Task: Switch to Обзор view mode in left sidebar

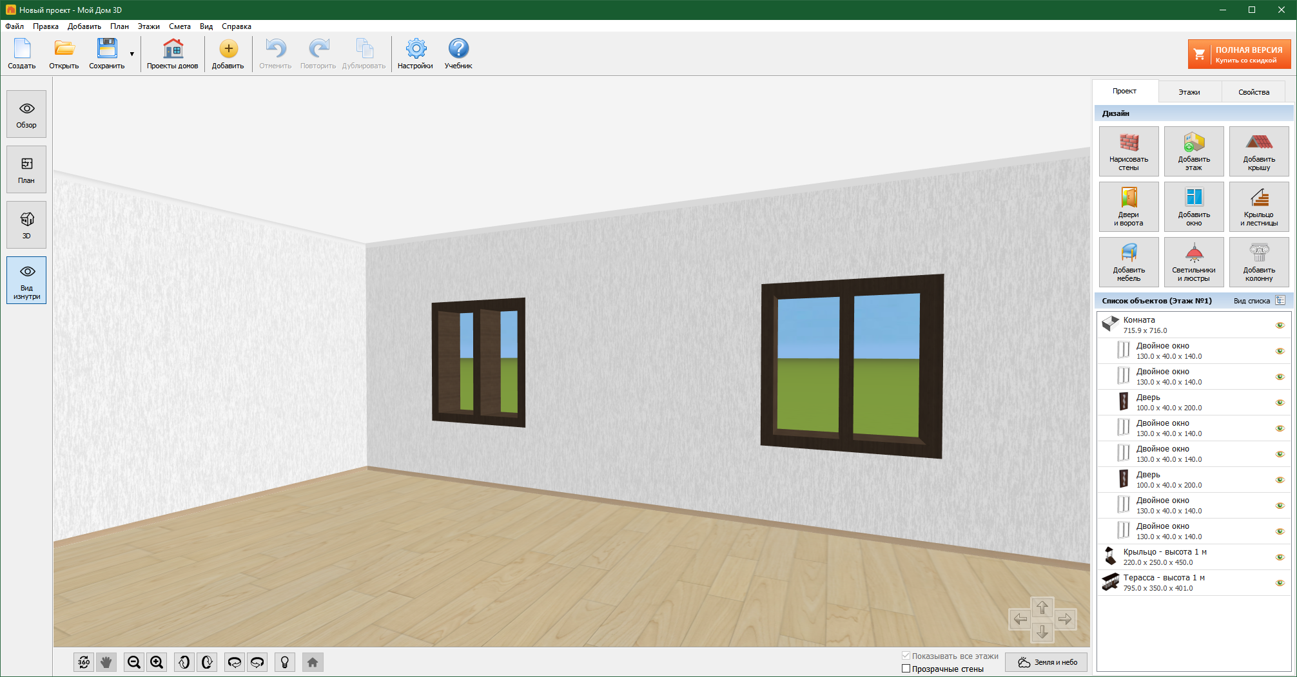Action: coord(26,114)
